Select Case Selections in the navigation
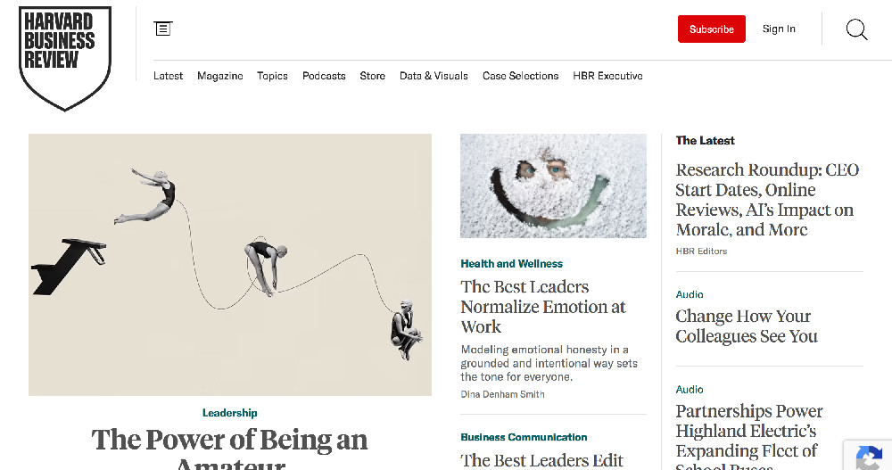 click(x=520, y=76)
